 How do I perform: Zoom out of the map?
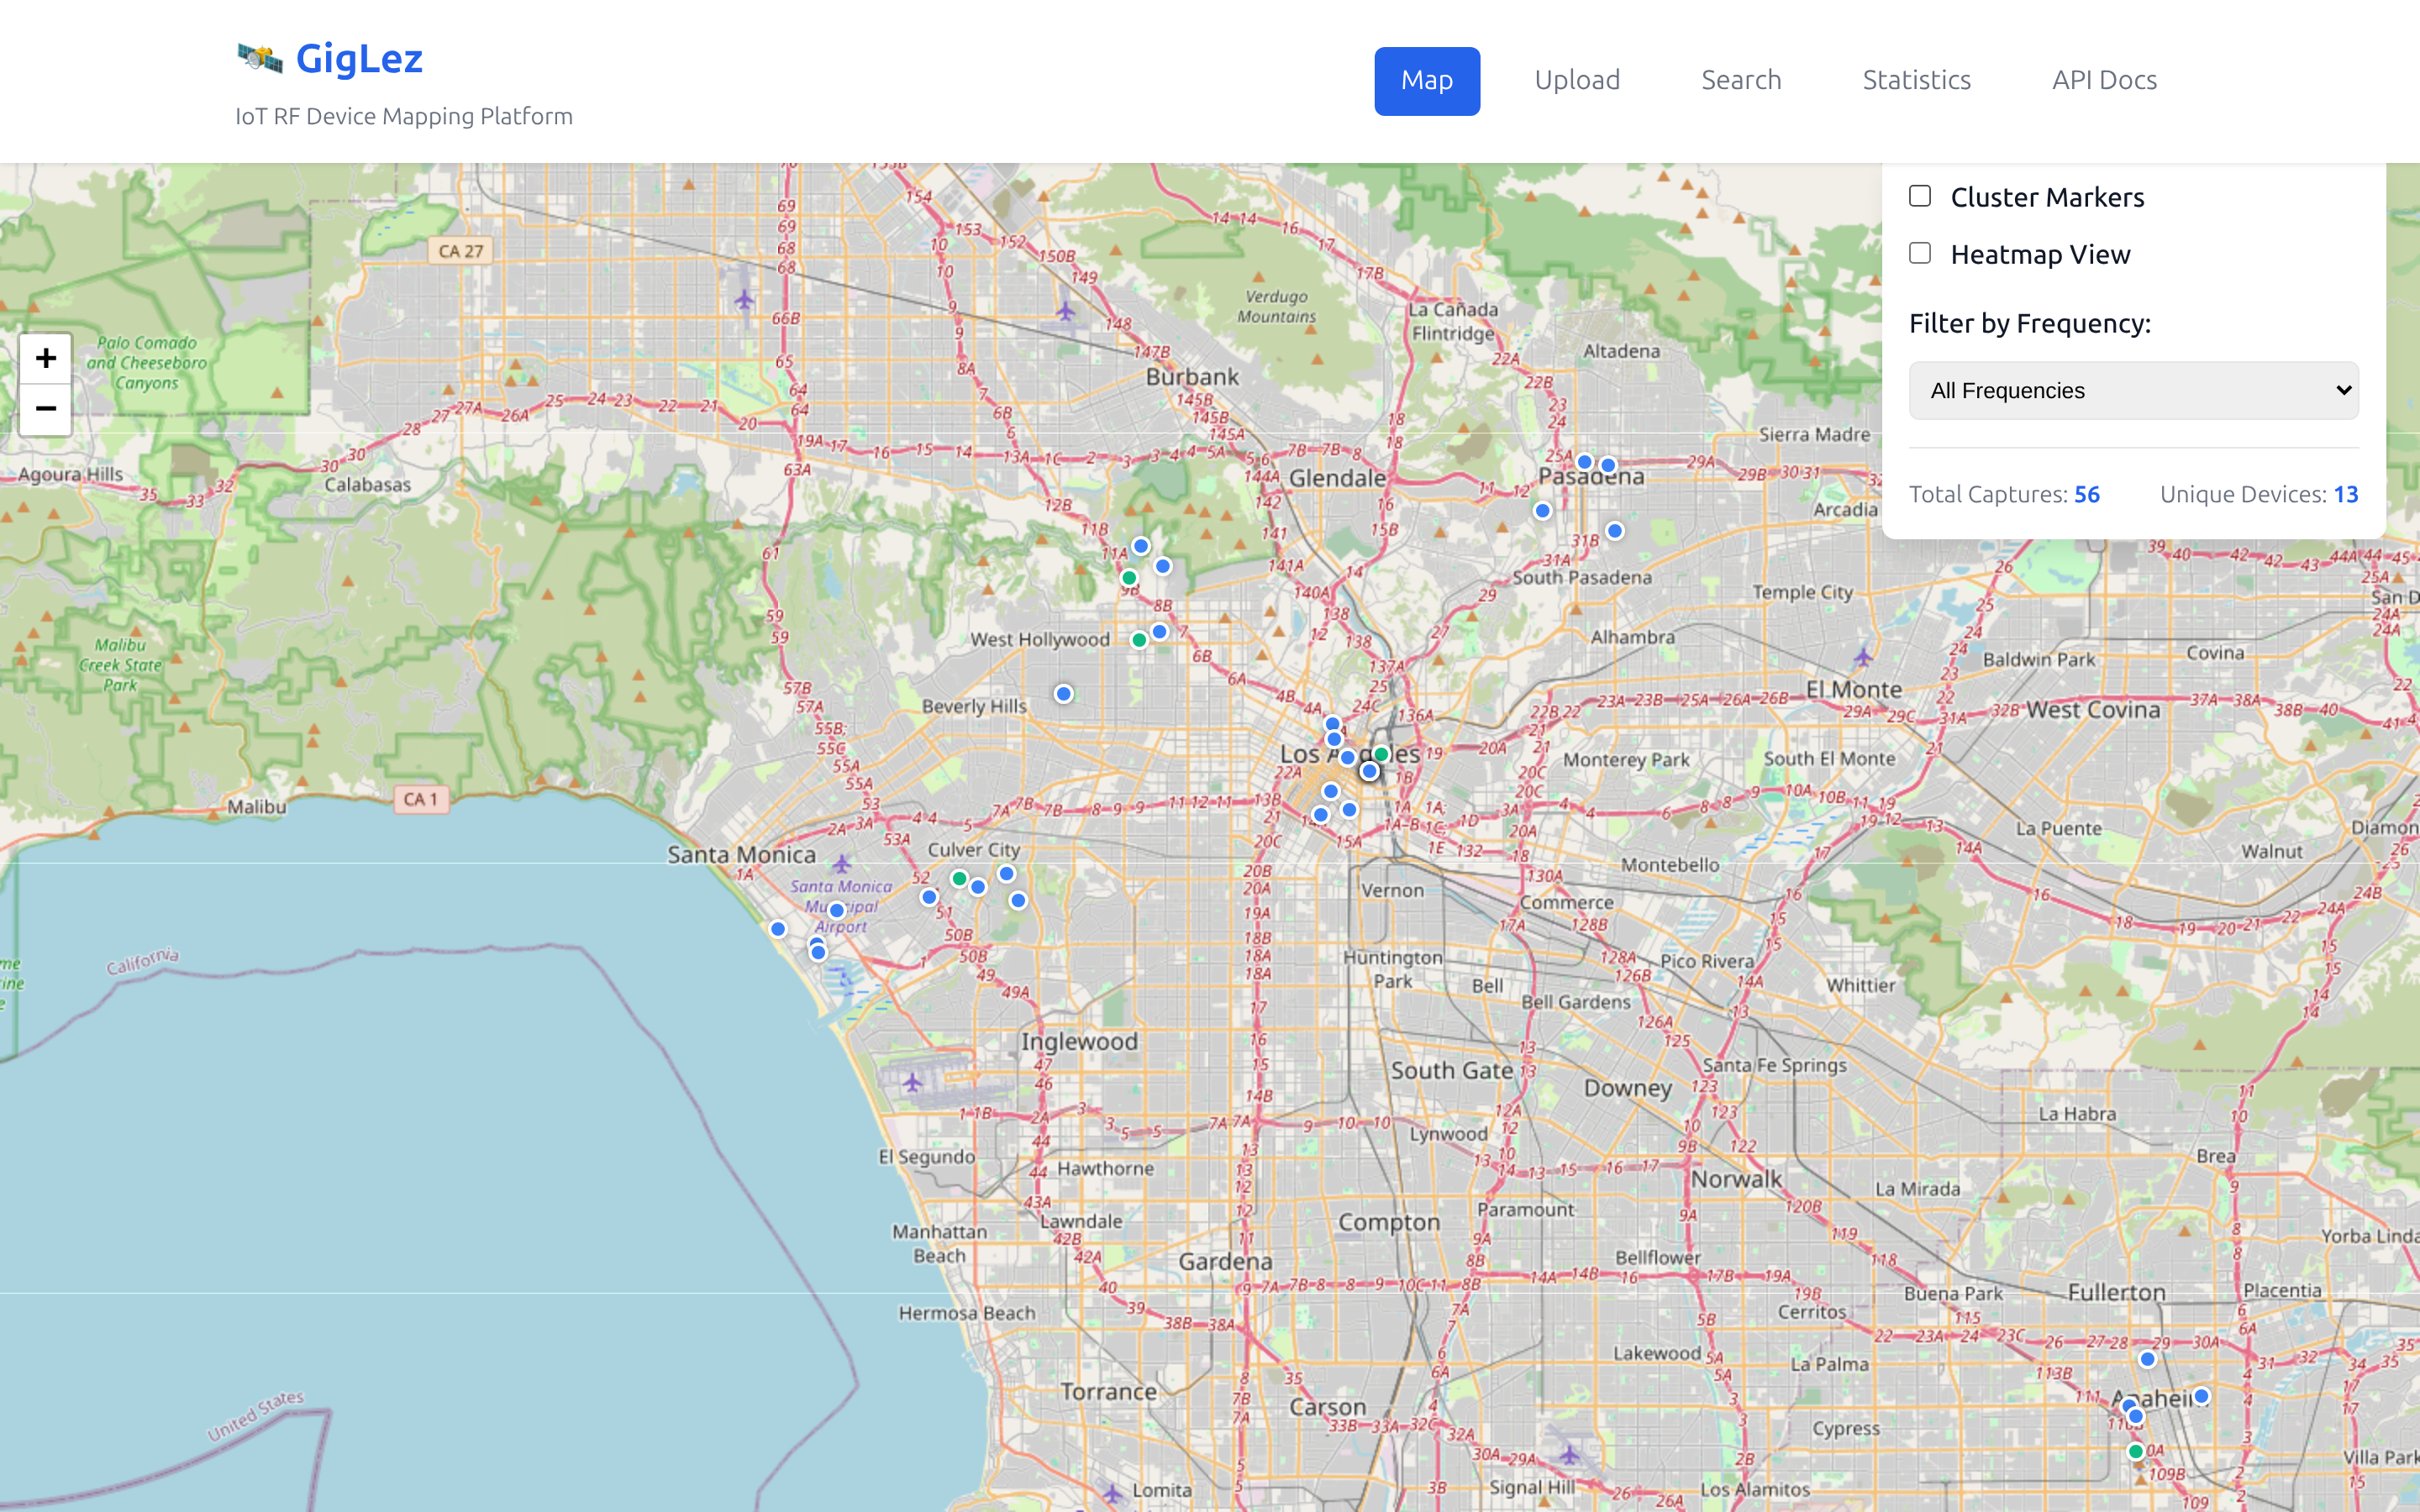(46, 409)
